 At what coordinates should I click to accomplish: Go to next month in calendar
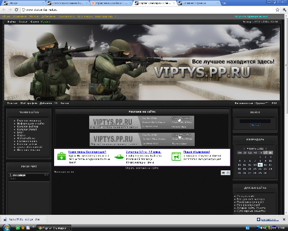[x=266, y=148]
